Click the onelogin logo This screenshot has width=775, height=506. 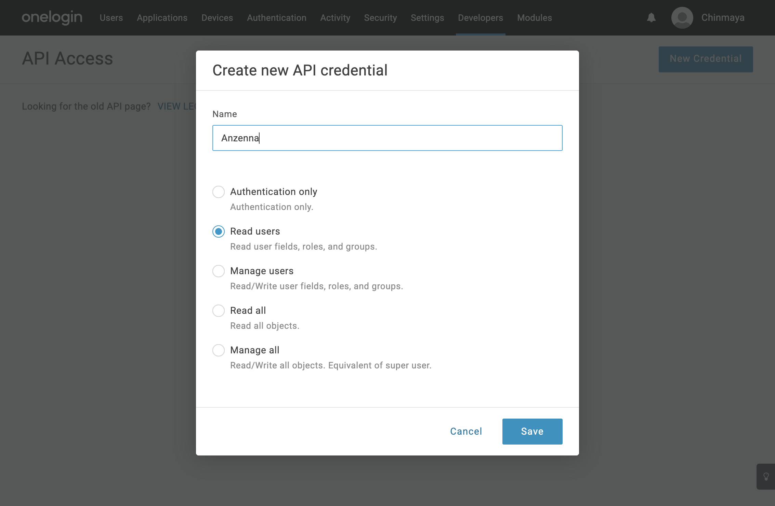52,17
